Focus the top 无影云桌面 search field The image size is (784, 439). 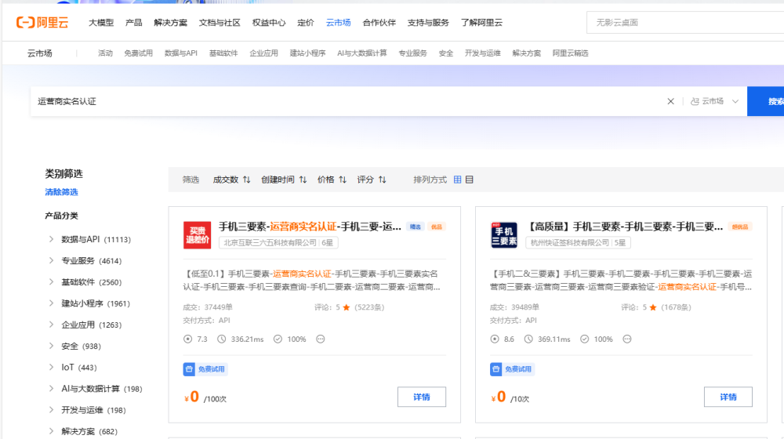pyautogui.click(x=685, y=23)
